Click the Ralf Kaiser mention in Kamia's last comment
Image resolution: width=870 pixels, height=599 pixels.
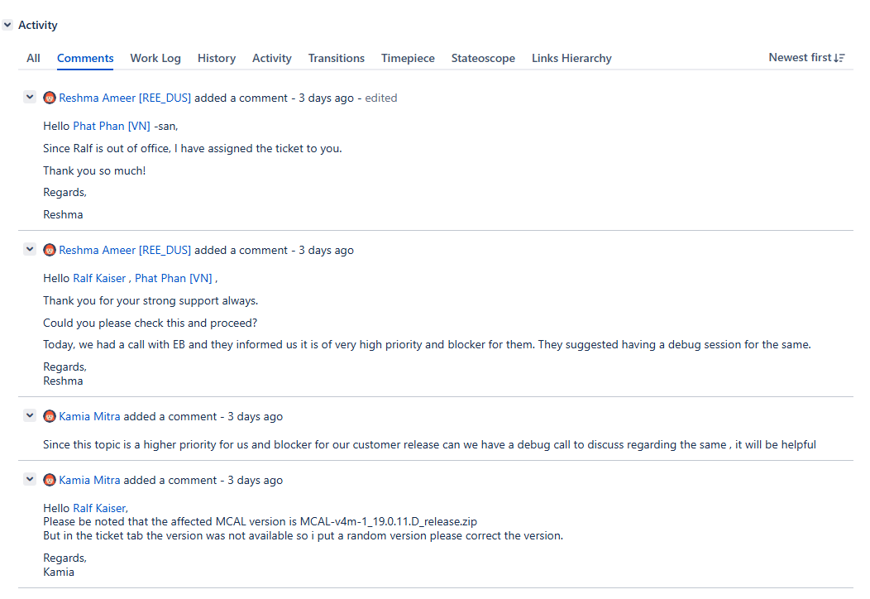[x=99, y=508]
